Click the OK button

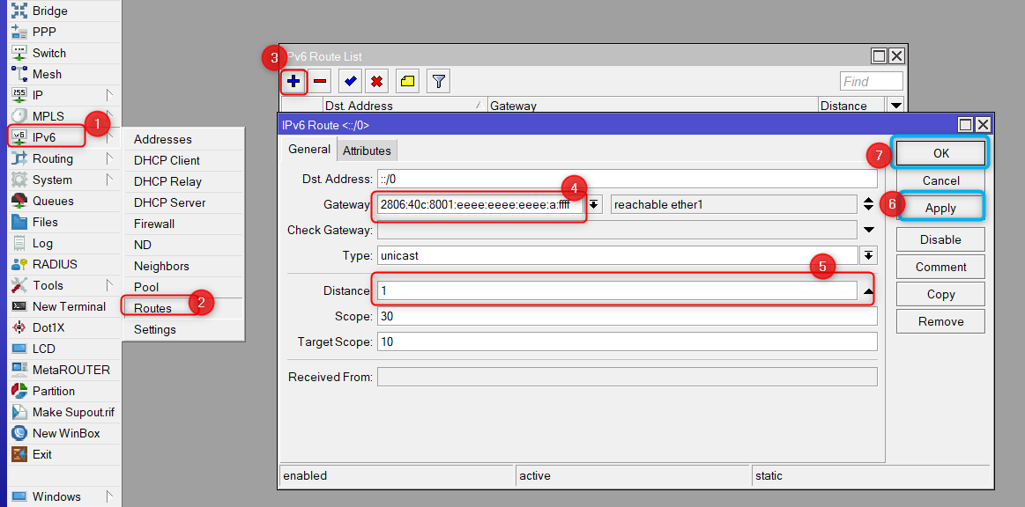tap(940, 153)
